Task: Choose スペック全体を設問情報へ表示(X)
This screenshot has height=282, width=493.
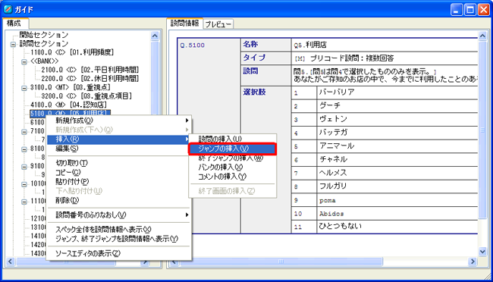Action: click(119, 230)
